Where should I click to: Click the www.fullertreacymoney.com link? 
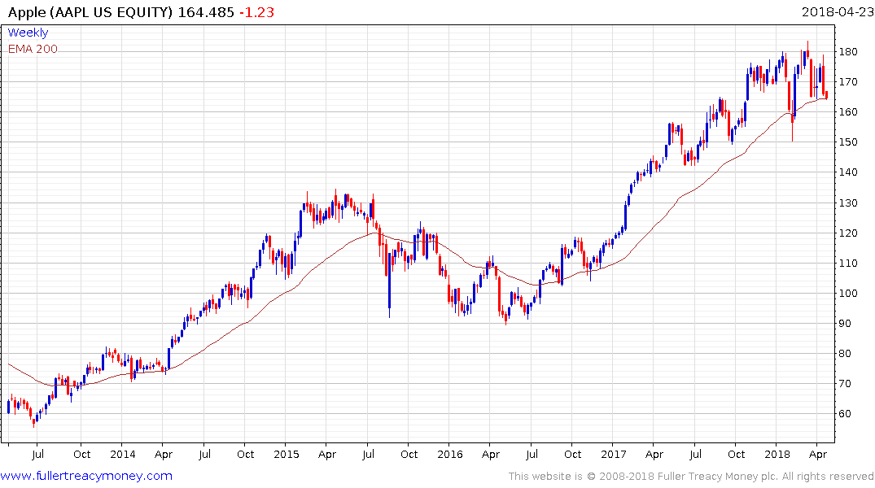click(86, 476)
